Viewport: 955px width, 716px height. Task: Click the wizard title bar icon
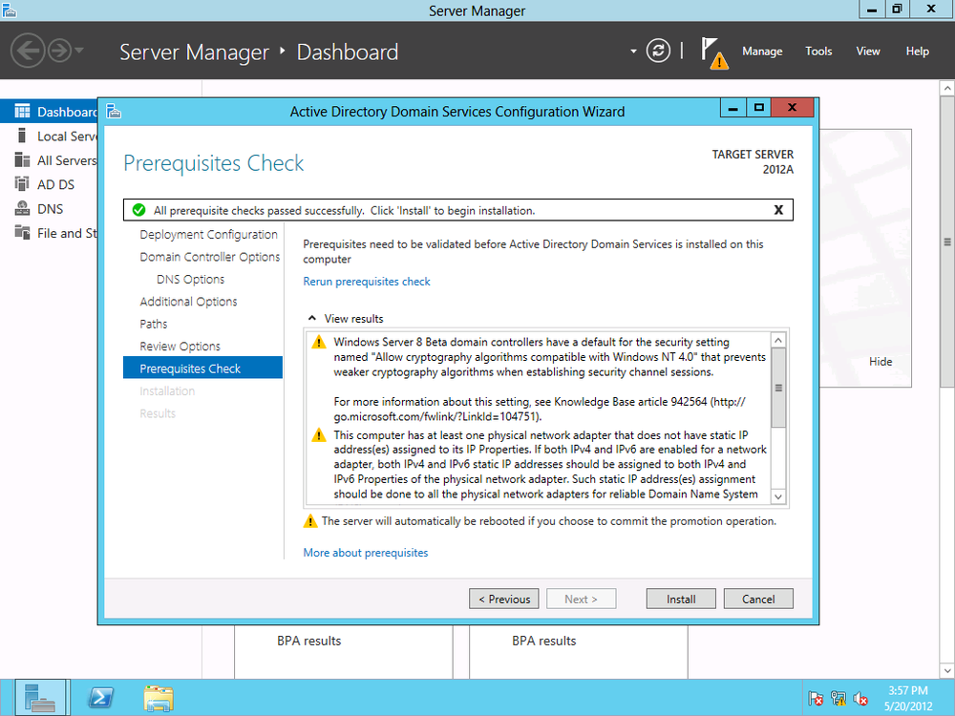(x=114, y=112)
